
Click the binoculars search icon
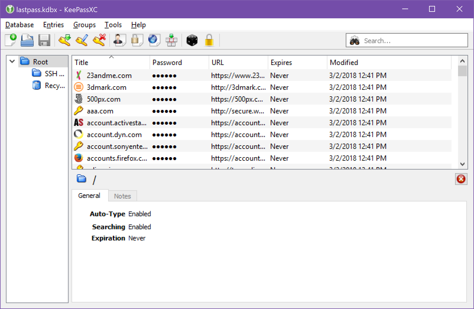pyautogui.click(x=355, y=40)
